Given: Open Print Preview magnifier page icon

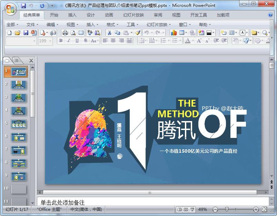Looking at the screenshot, I should point(73,33).
